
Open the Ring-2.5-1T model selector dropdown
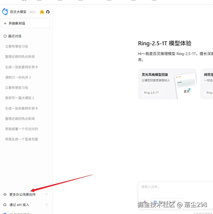click(167, 202)
